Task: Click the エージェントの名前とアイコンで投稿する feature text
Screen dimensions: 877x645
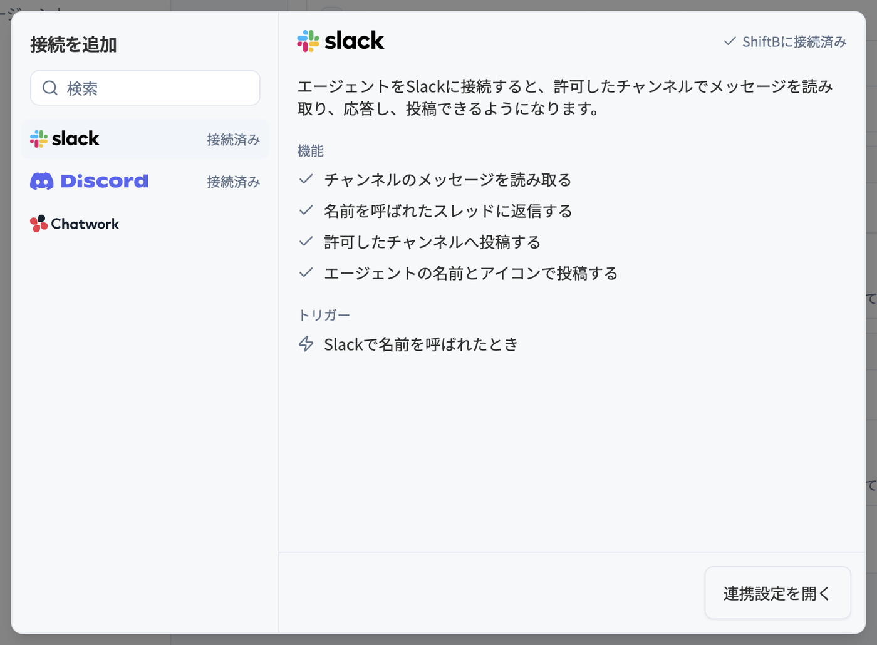Action: click(471, 274)
